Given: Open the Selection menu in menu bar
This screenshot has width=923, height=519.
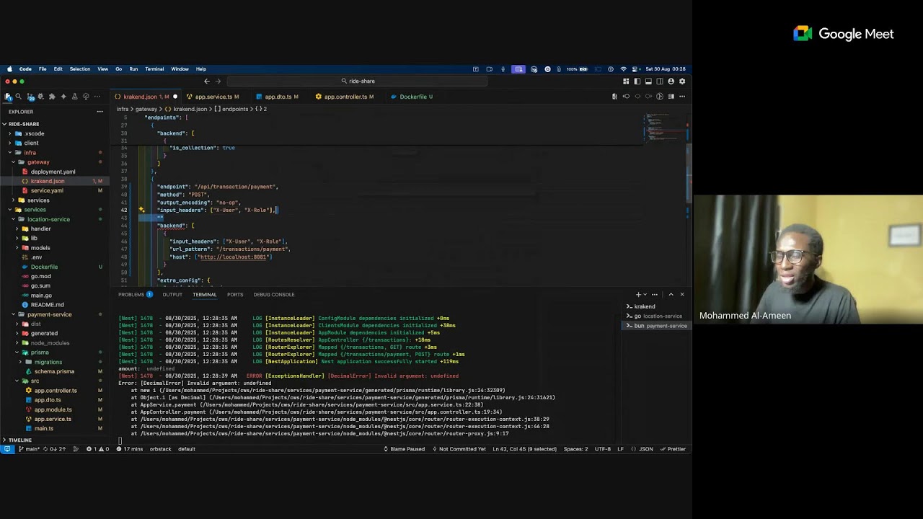Looking at the screenshot, I should coord(80,69).
